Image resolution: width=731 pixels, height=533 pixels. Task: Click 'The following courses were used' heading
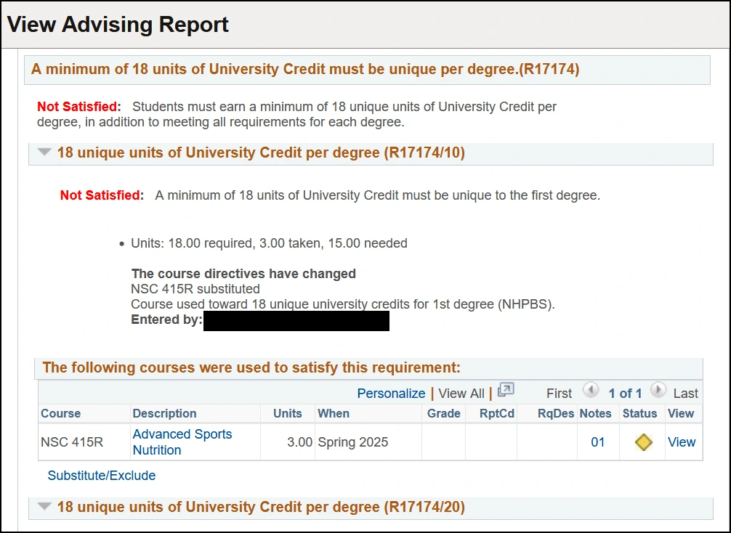click(251, 367)
